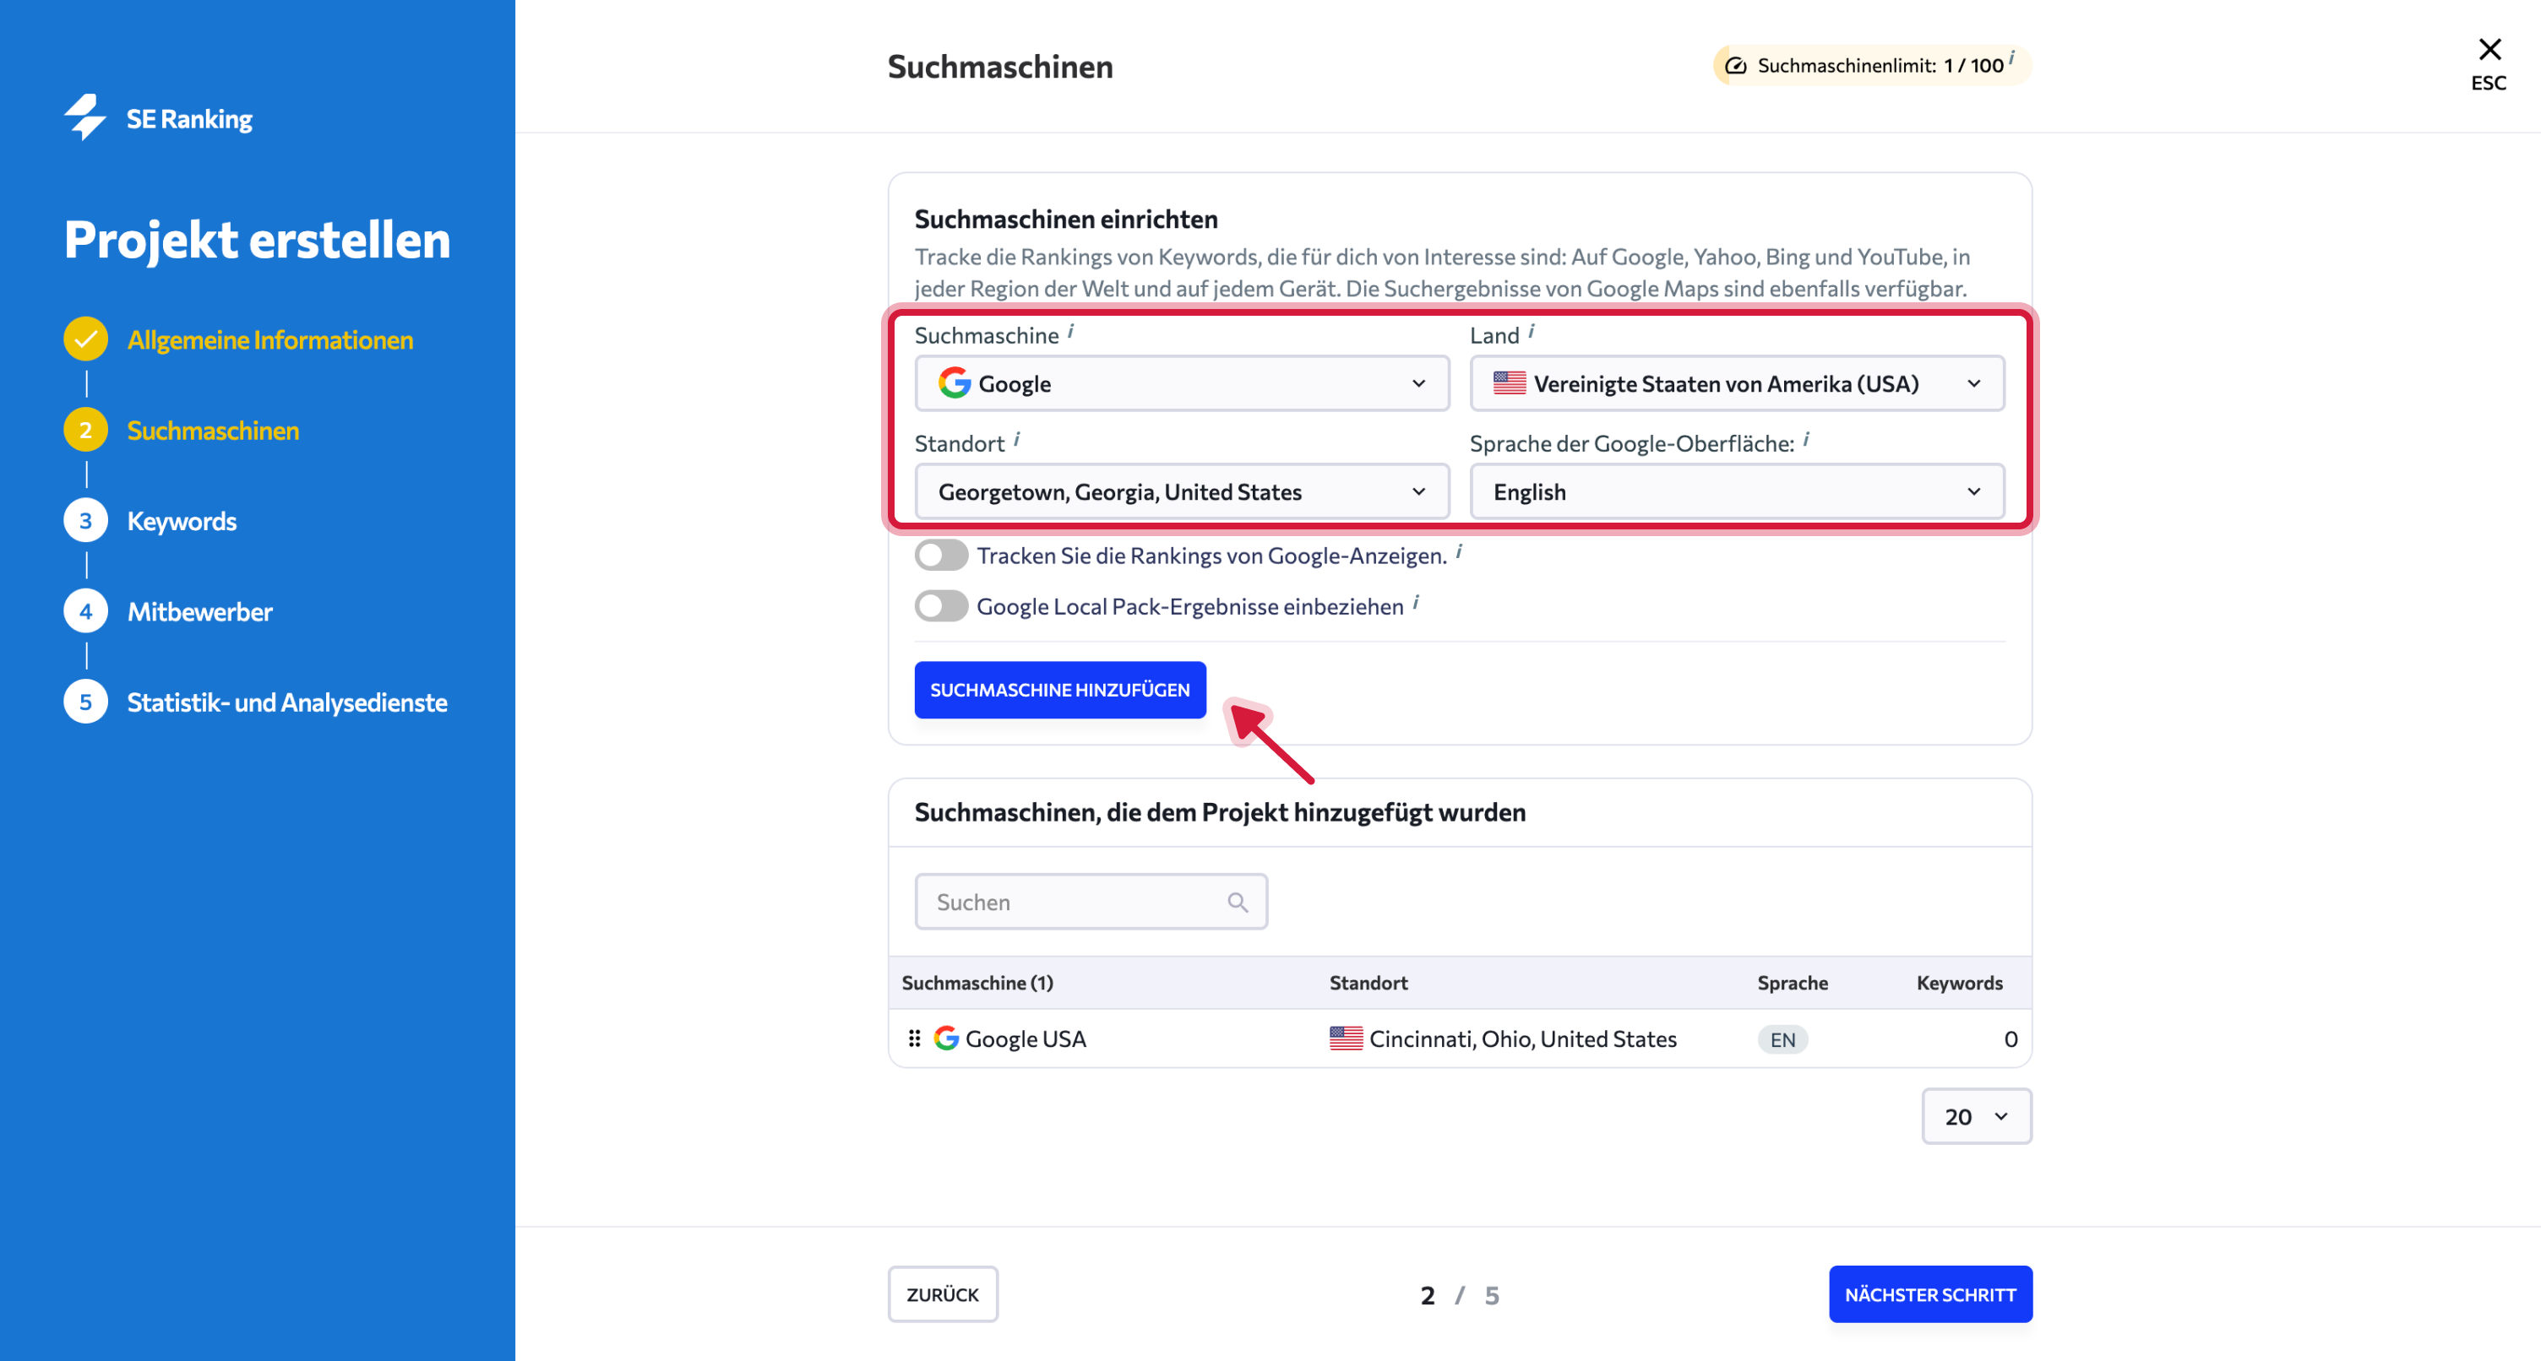Click USA flag in Cincinnati row
Image resolution: width=2541 pixels, height=1361 pixels.
tap(1346, 1038)
